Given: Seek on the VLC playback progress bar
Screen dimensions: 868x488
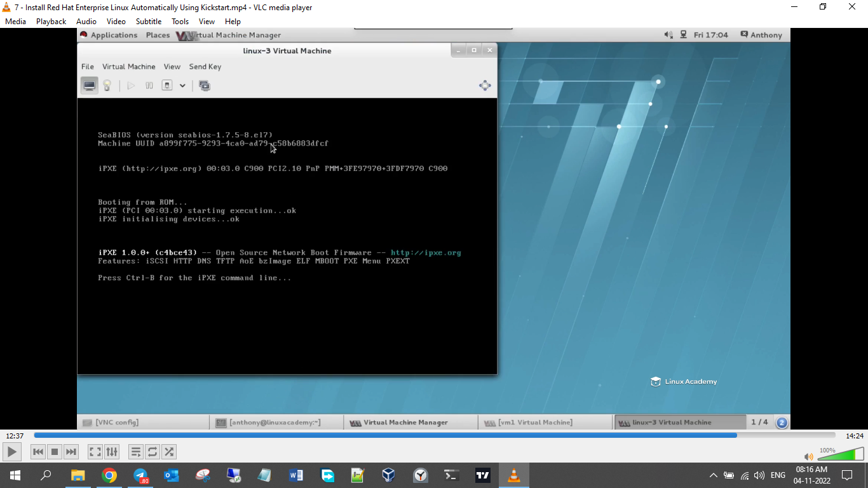Looking at the screenshot, I should [435, 435].
